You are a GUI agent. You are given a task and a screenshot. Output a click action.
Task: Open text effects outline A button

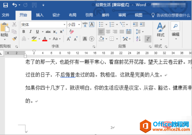(24, 39)
